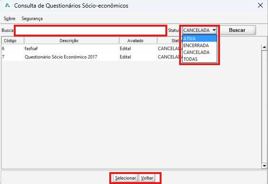The width and height of the screenshot is (268, 184).
Task: Choose CANCELADA option in dropdown list
Action: coord(200,52)
